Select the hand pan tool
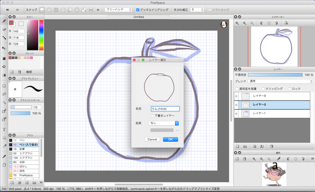Viewport: 315px width, 192px height. coord(4,165)
